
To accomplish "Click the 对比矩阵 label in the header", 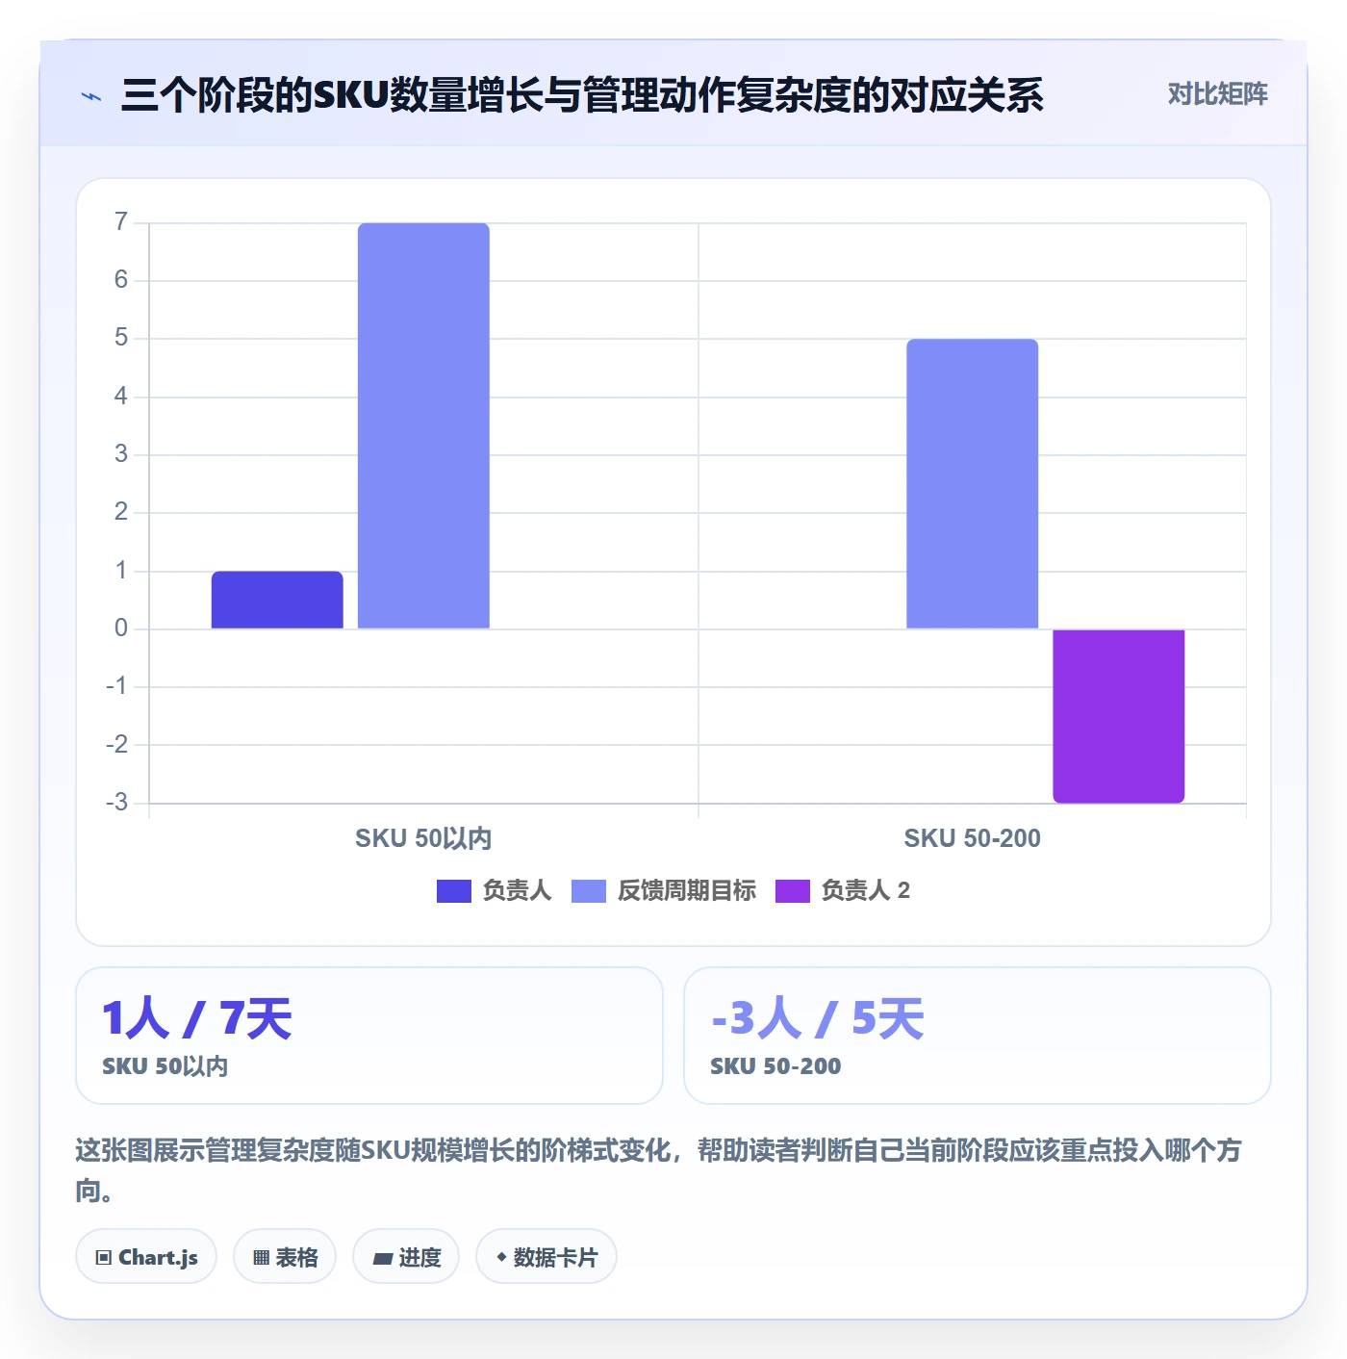I will 1217,94.
